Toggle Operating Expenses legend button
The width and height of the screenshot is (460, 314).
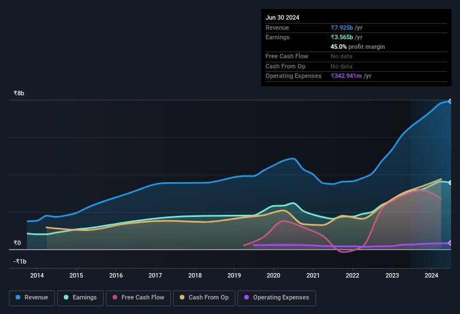point(277,298)
